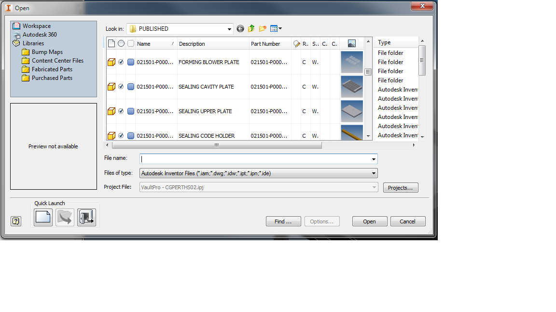Select the SEALING UPPER PLATE thumbnail
The image size is (556, 312).
[352, 111]
